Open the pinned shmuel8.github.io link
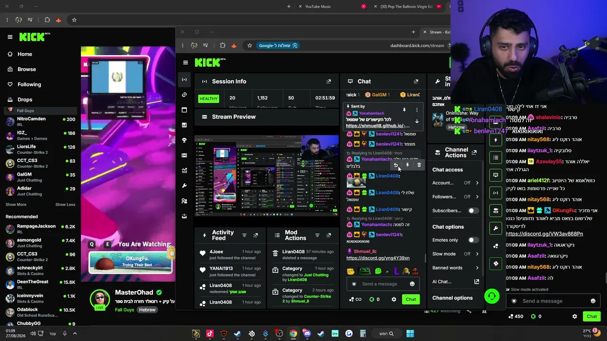 pos(377,126)
